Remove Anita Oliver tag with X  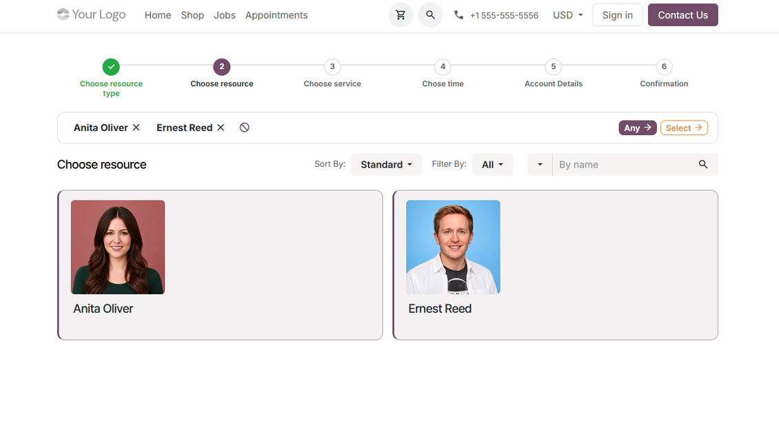pyautogui.click(x=136, y=127)
